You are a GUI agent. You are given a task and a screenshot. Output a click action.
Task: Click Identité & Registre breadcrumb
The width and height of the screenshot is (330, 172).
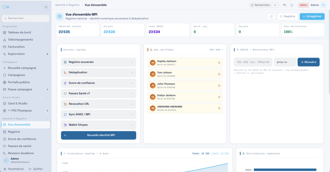[x=67, y=5]
